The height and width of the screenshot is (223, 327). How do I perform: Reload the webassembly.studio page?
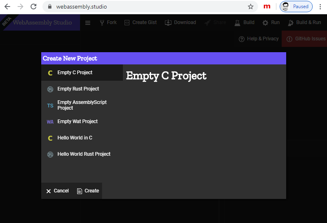(33, 7)
